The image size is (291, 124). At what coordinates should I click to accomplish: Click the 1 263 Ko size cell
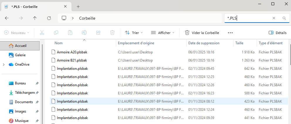click(248, 60)
